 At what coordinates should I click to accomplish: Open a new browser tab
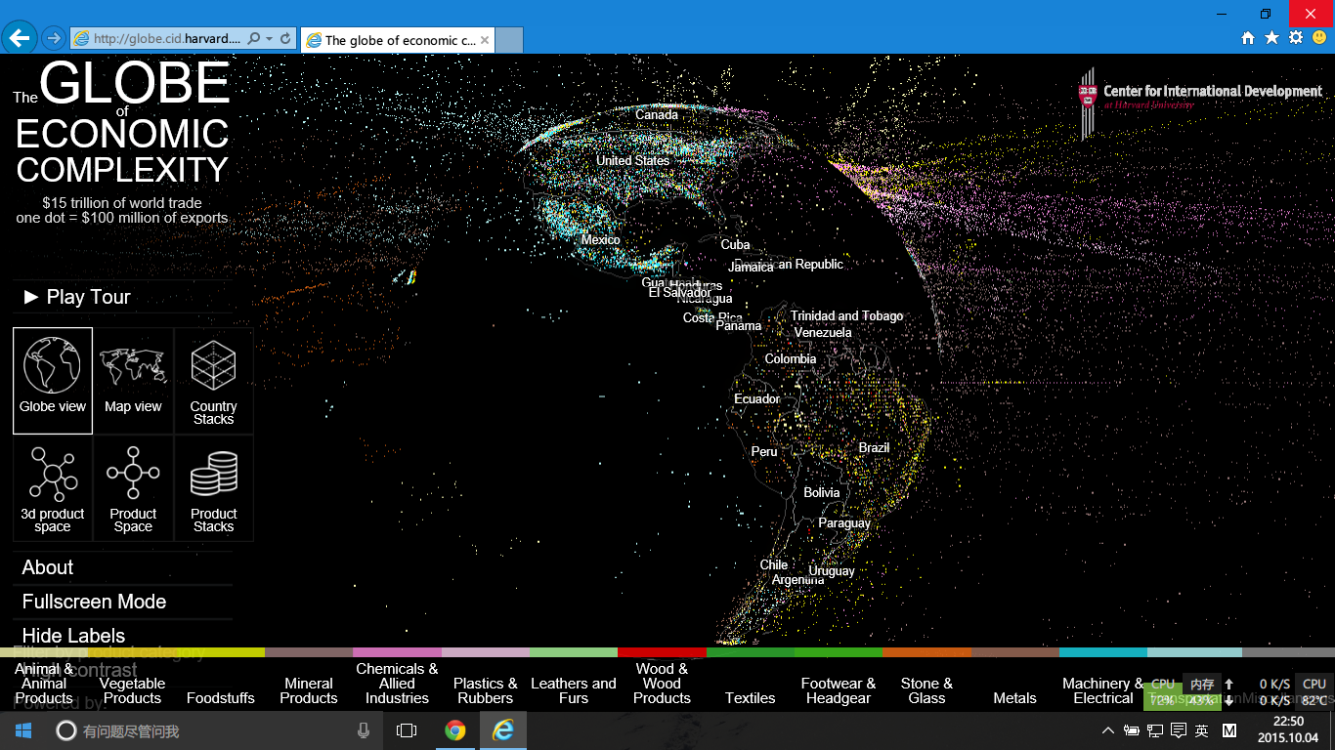click(x=509, y=40)
